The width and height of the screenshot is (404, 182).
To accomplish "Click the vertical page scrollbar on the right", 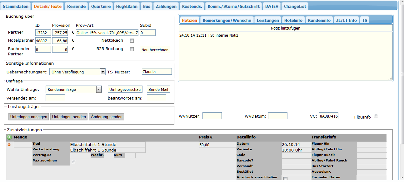I will (x=402, y=75).
